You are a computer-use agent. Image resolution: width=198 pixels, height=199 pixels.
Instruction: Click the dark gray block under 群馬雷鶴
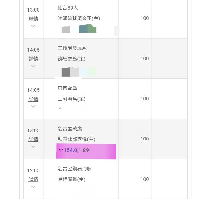point(66,72)
